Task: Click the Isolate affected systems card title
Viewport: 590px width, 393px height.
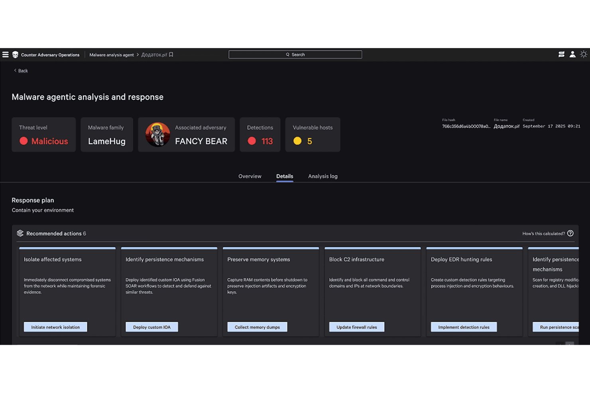Action: coord(53,260)
